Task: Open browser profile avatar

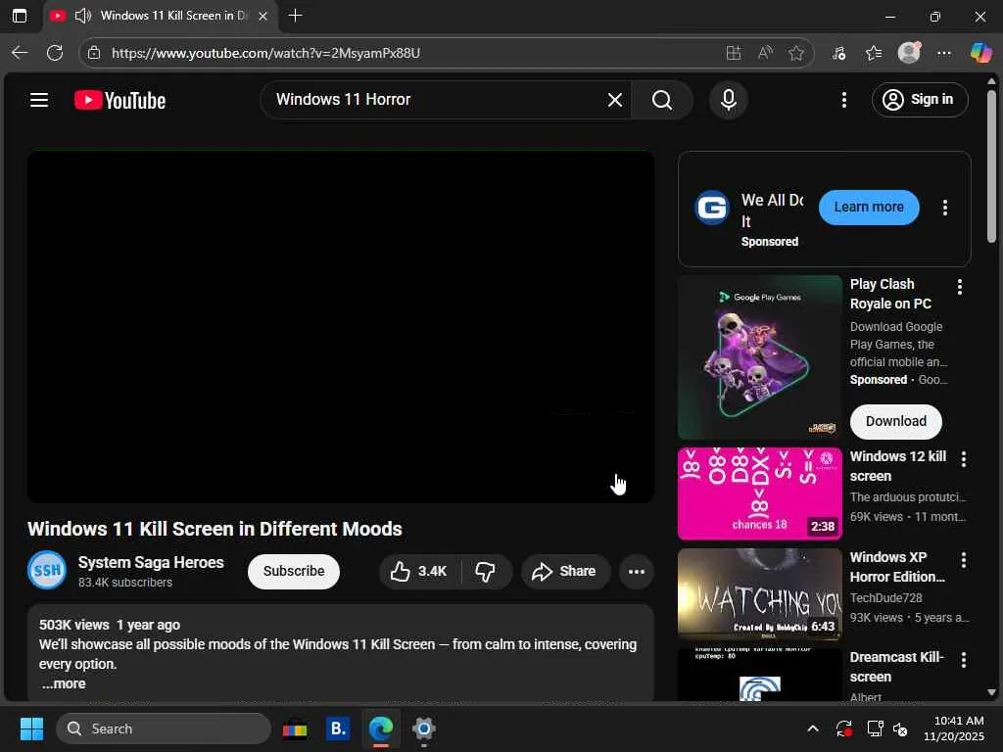Action: (909, 53)
